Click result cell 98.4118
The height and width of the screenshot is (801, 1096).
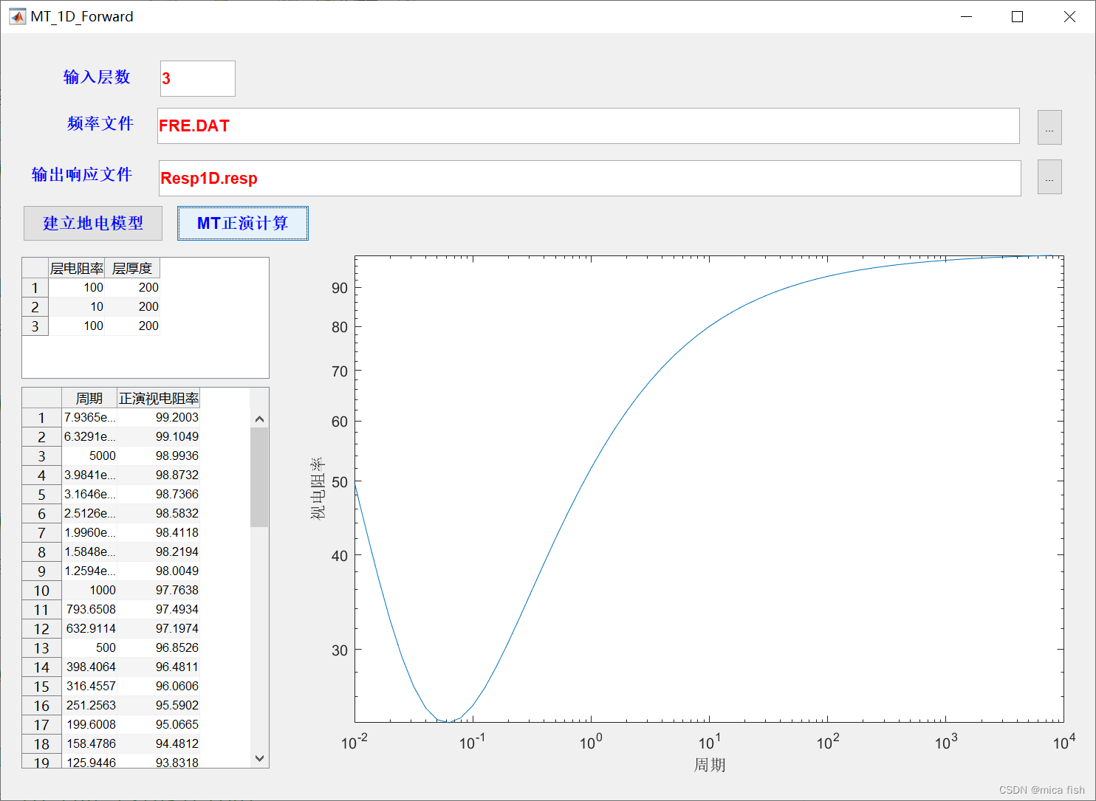[159, 532]
